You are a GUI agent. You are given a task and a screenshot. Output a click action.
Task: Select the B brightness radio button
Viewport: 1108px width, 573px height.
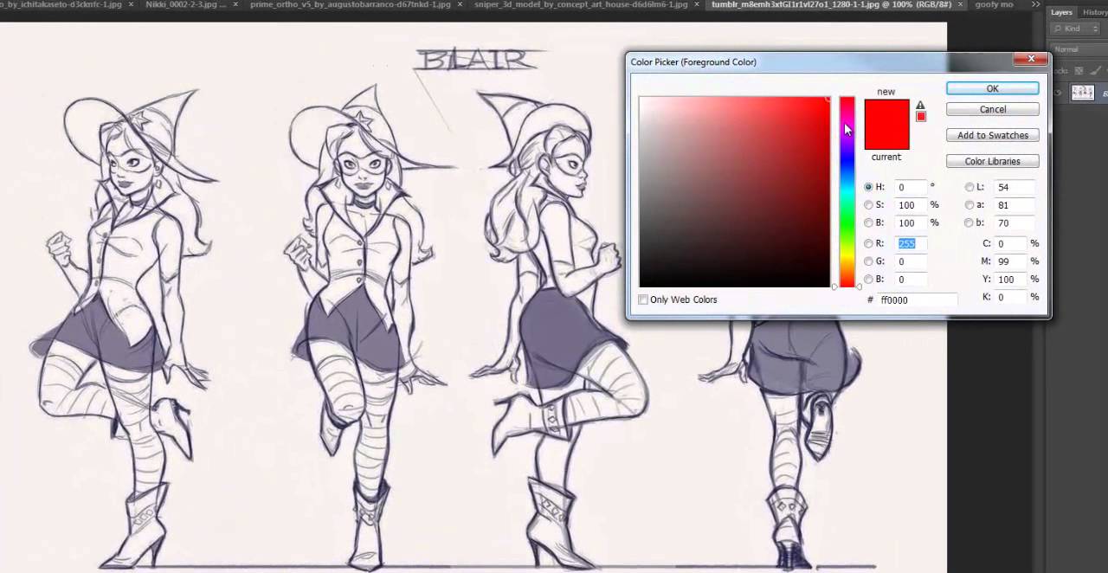click(868, 222)
